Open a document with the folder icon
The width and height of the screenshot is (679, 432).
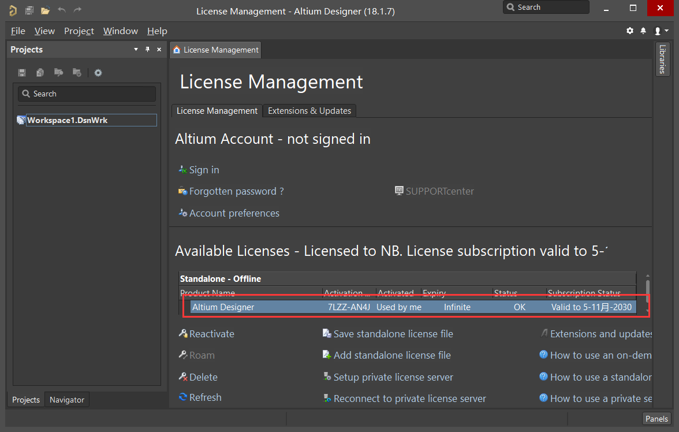pos(46,10)
